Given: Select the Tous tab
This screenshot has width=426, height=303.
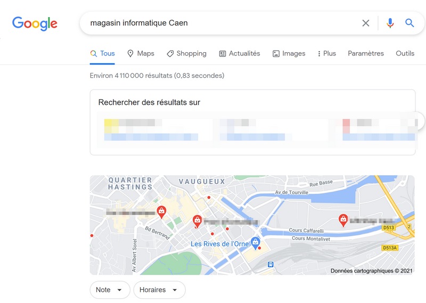Looking at the screenshot, I should [x=102, y=54].
